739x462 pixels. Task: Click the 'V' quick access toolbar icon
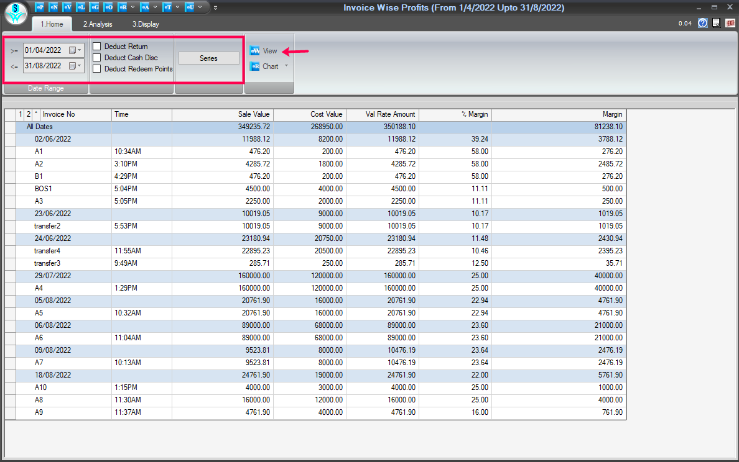(x=67, y=7)
